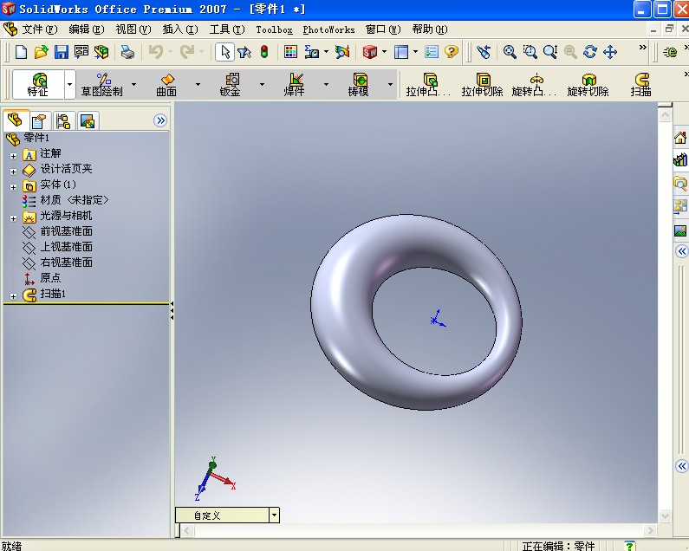Open the 插入 menu
Screen dimensions: 689x551
click(x=180, y=29)
